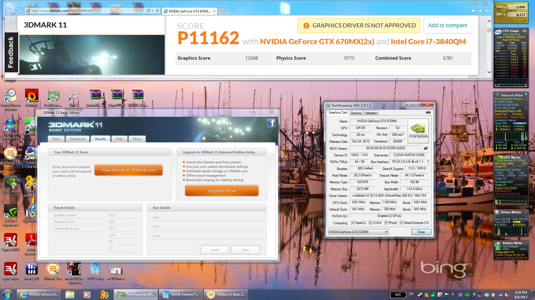This screenshot has width=535, height=300.
Task: Switch to the Sensors tab in GPU-Z
Action: [356, 113]
